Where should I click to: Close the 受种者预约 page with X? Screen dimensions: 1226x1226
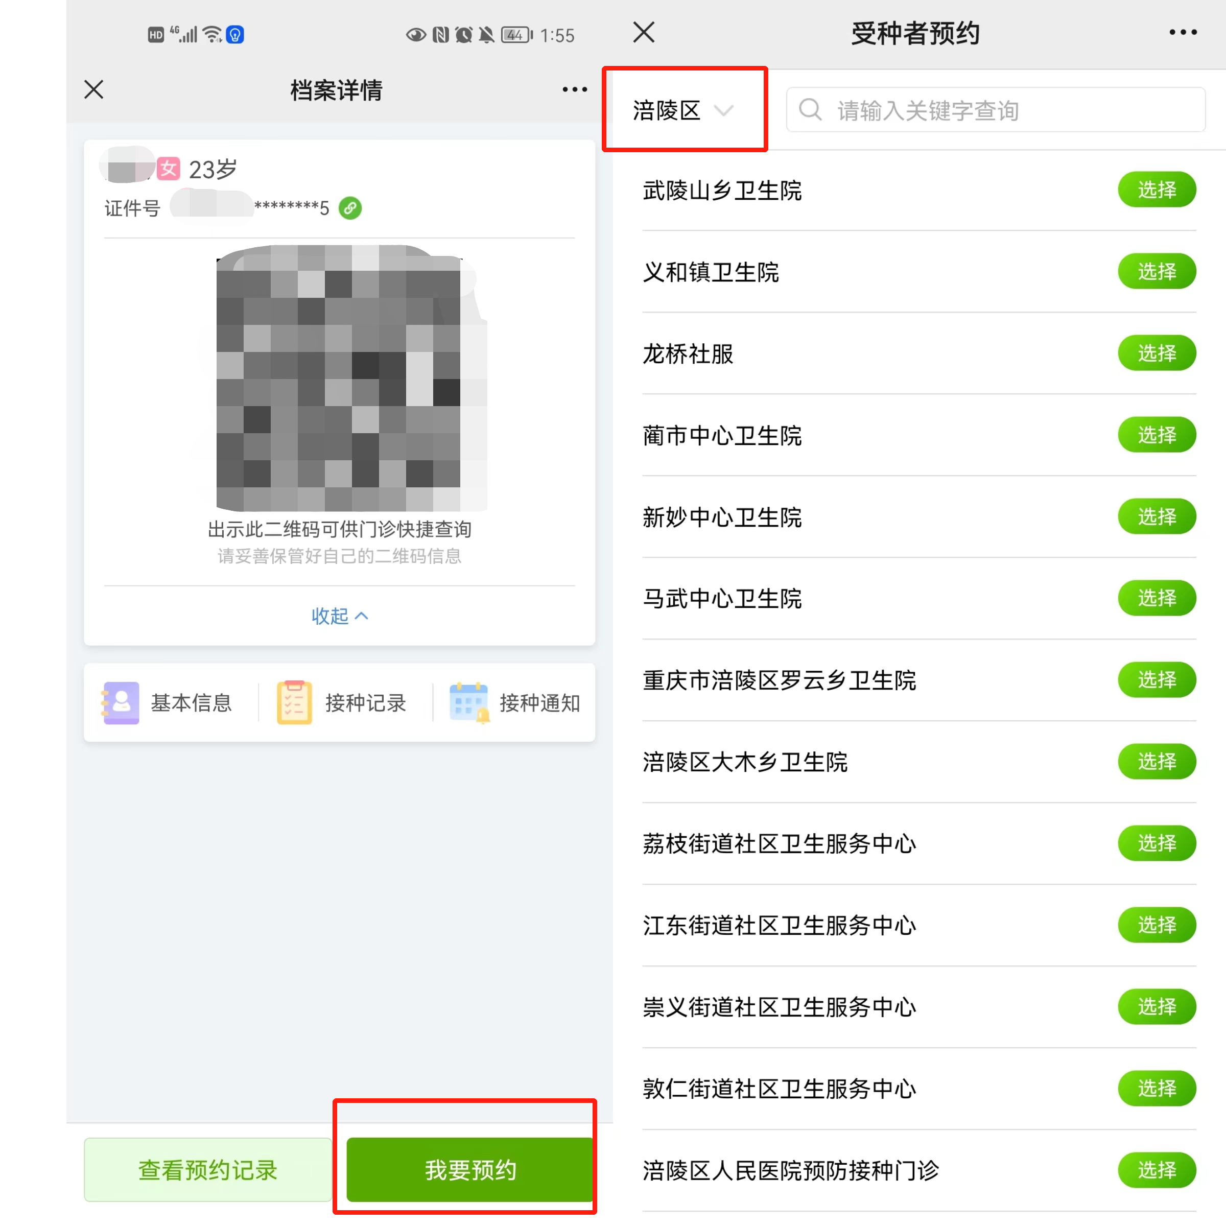(x=644, y=32)
